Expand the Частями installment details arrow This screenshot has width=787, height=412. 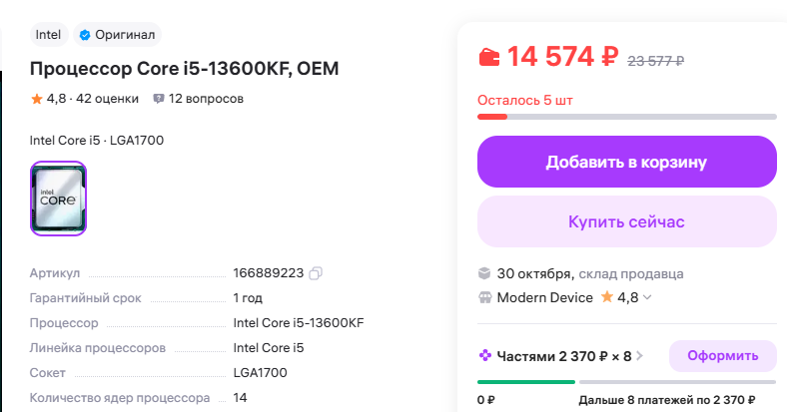[639, 355]
